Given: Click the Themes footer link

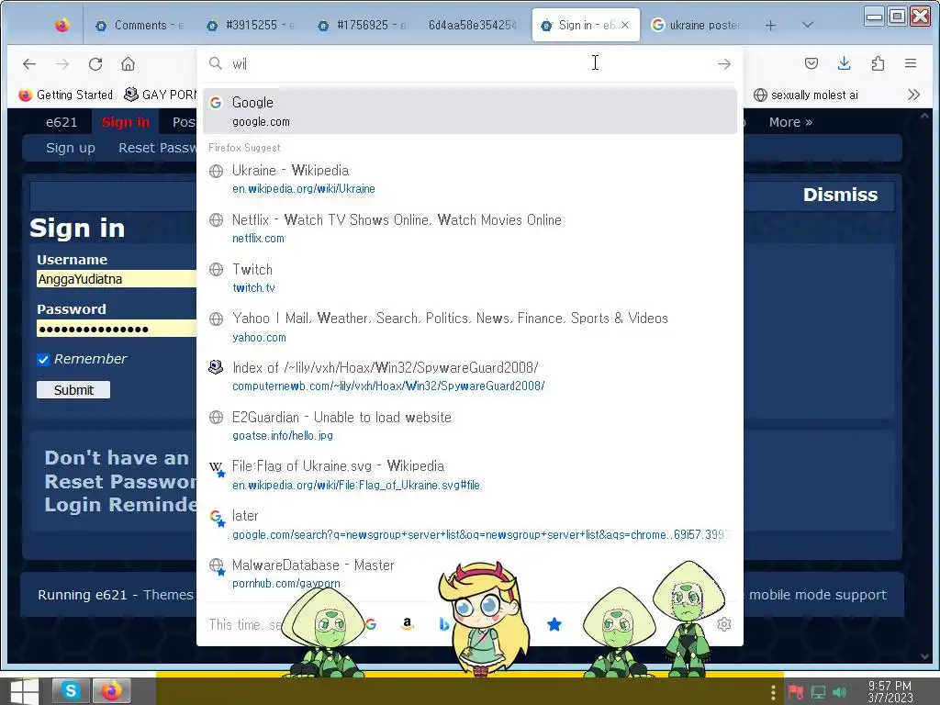Looking at the screenshot, I should [168, 595].
